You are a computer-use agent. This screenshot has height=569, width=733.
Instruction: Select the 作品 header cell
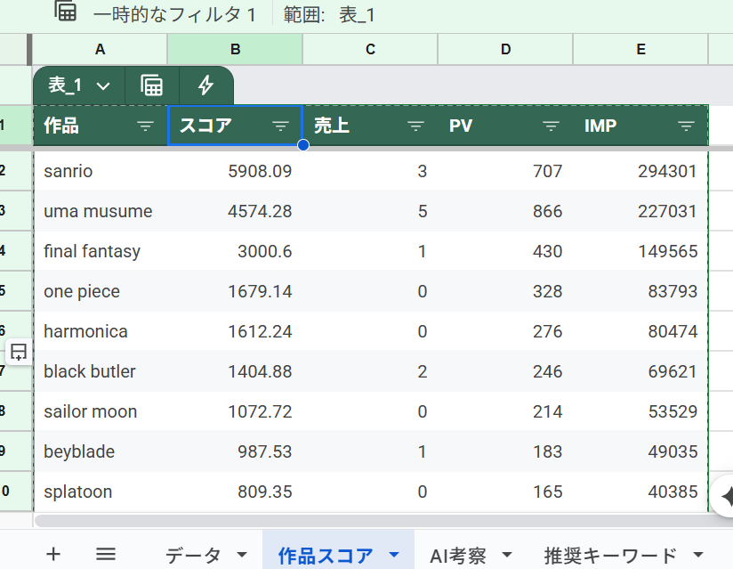(x=100, y=126)
